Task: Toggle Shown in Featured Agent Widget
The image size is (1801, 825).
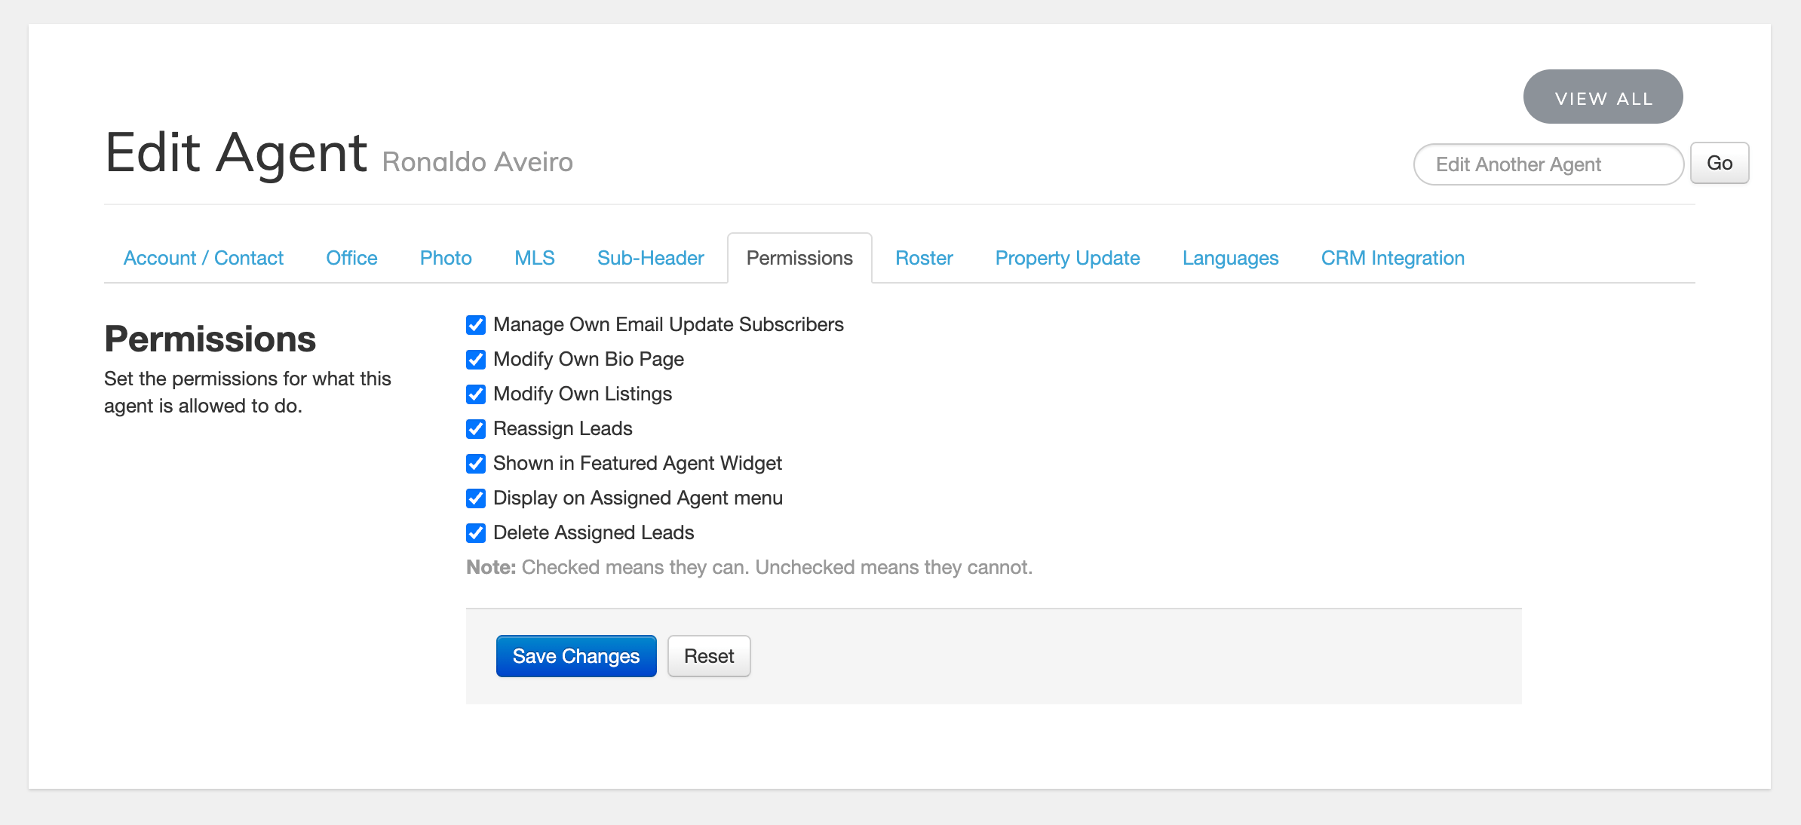Action: (x=476, y=464)
